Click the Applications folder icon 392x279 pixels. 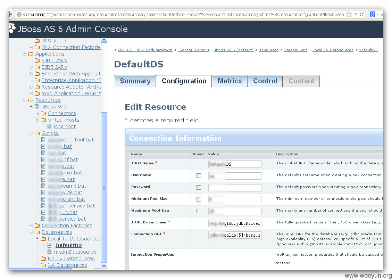pos(31,54)
